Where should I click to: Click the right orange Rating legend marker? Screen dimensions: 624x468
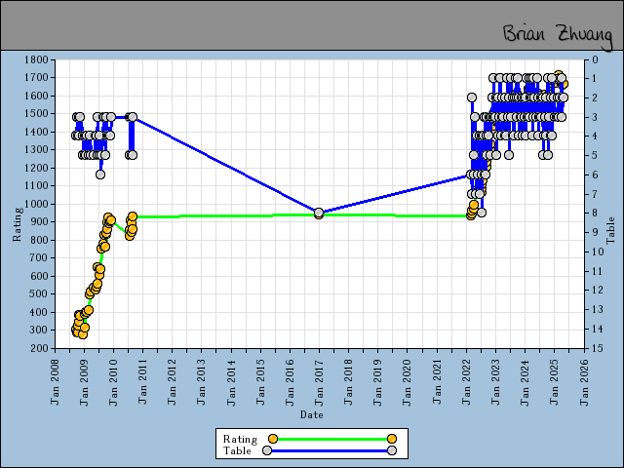(x=392, y=439)
